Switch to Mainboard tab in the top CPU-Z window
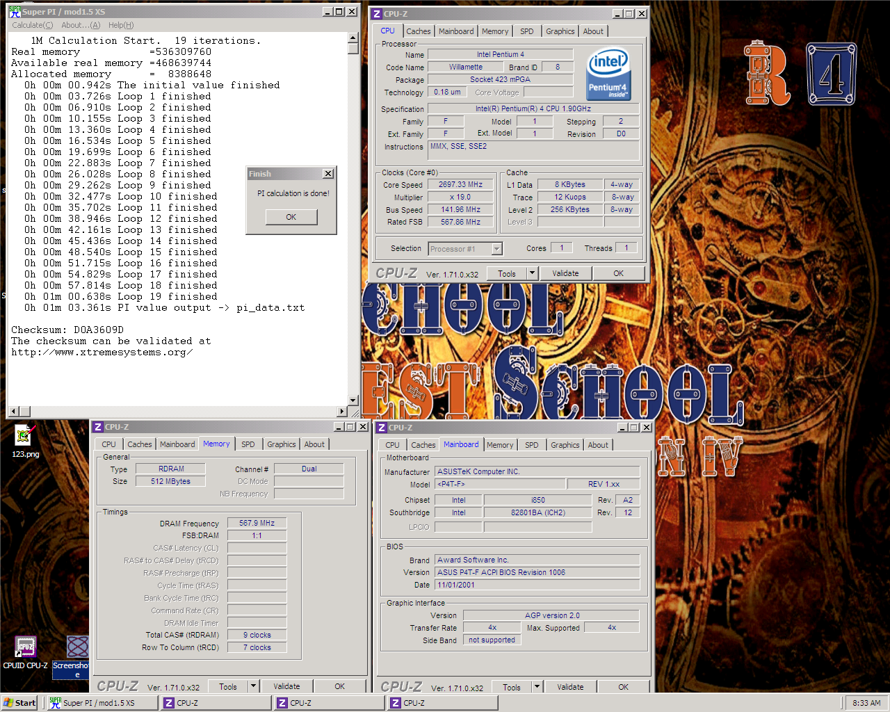 [x=456, y=31]
